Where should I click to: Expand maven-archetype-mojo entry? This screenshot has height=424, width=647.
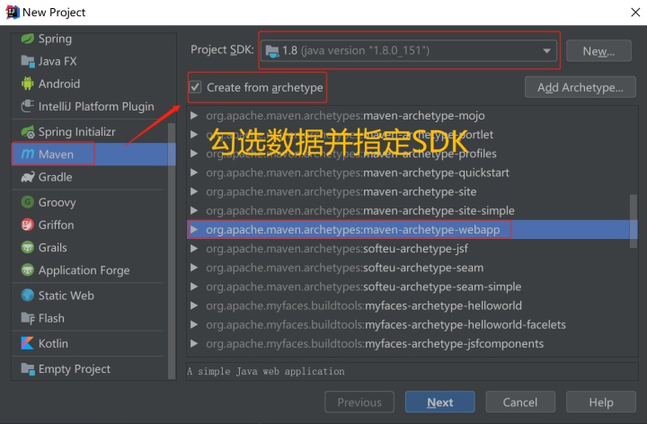click(193, 116)
